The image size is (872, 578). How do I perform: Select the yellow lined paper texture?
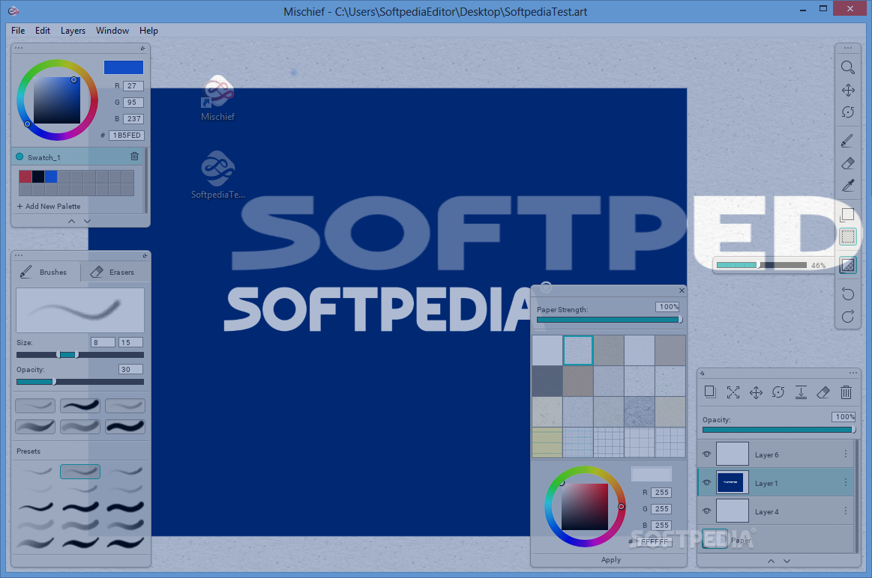547,442
